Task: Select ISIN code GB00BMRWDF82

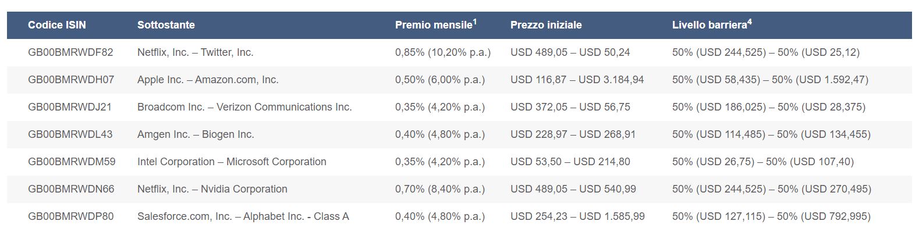Action: [70, 52]
